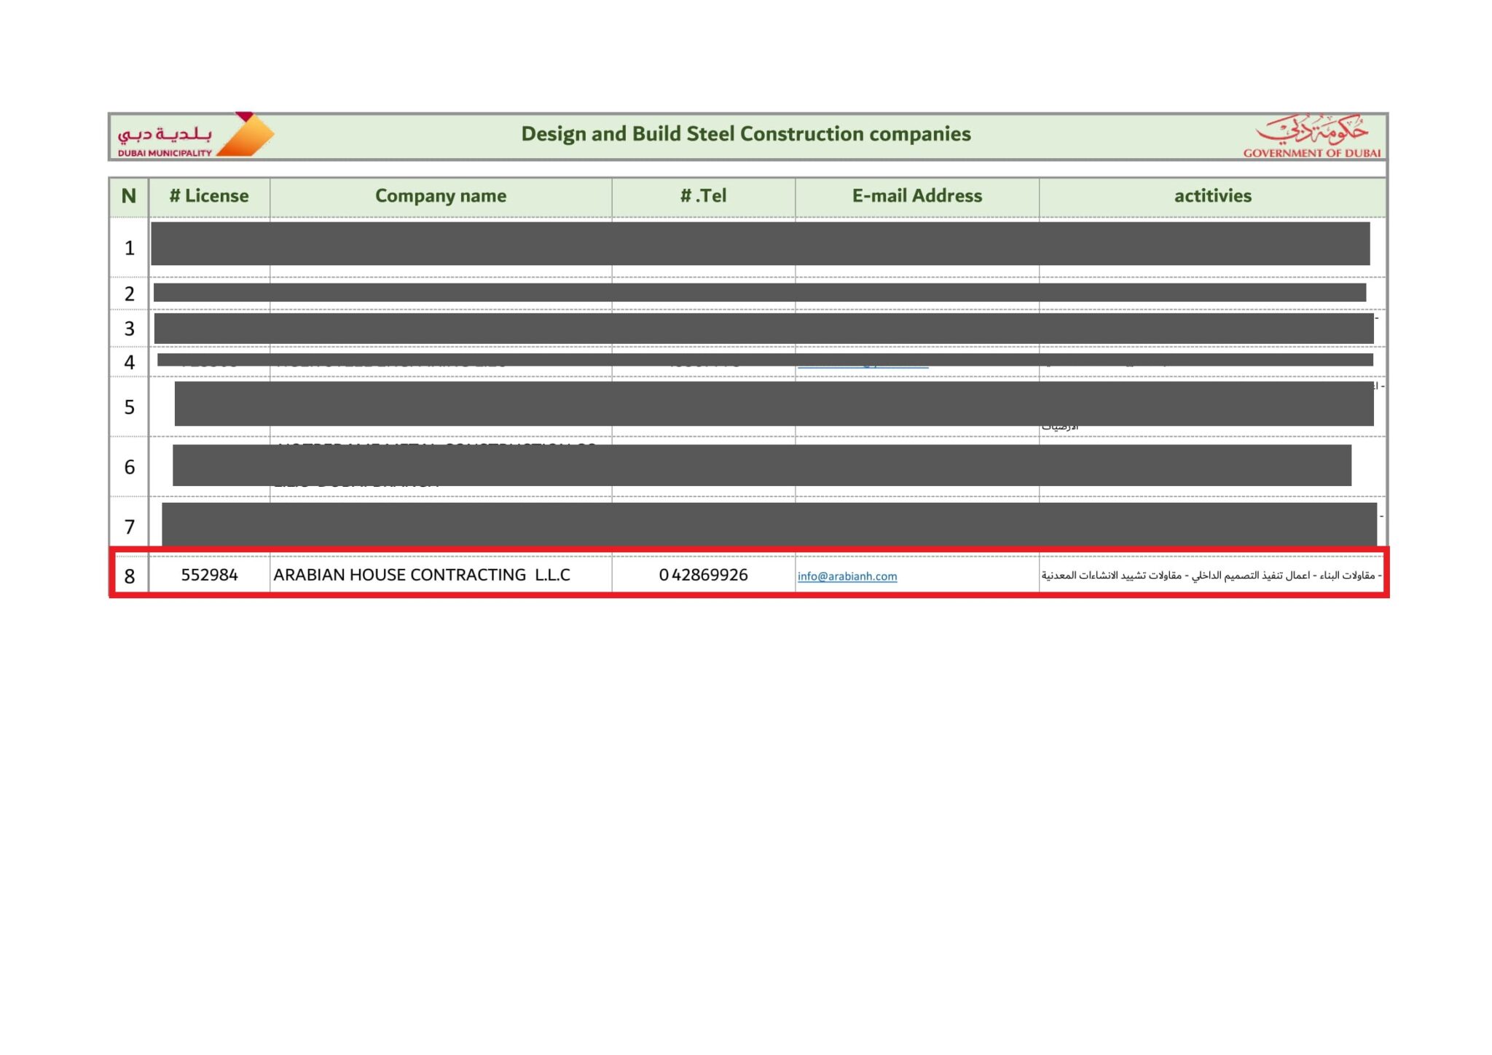This screenshot has width=1492, height=1055.
Task: Click the document title 'Design and Build Steel Construction companies'
Action: coord(745,134)
